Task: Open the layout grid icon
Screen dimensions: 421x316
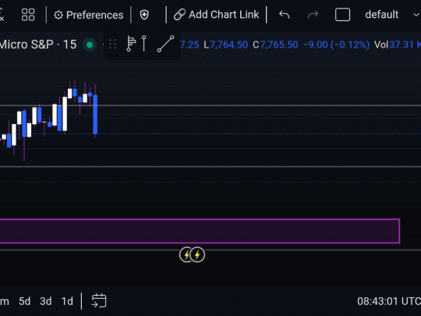Action: click(x=28, y=15)
